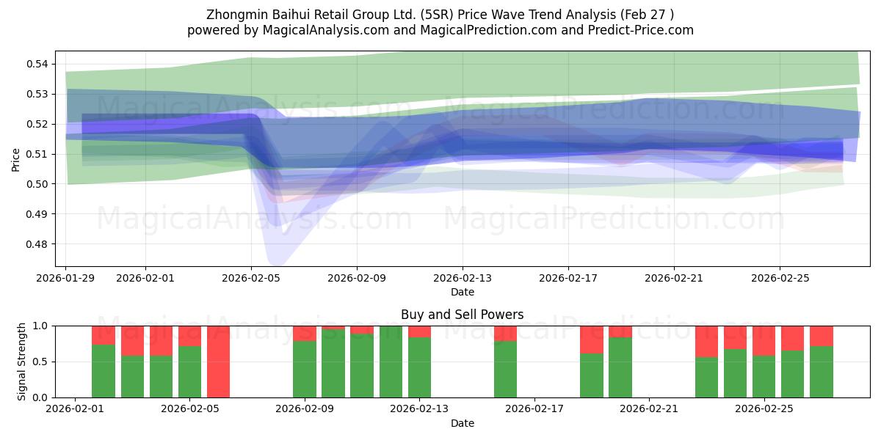Click the 2026-02-21 label under bar chart
Screen dimensions: 881x440
click(650, 409)
